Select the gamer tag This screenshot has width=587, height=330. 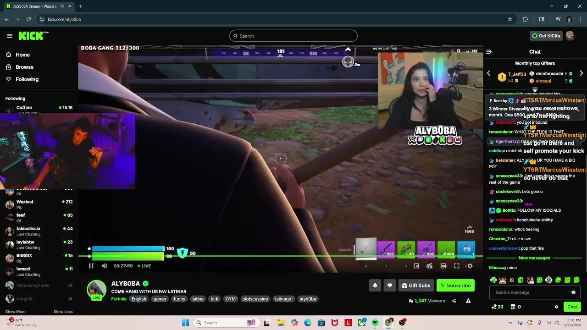click(160, 299)
